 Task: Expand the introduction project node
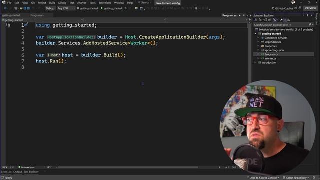click(x=255, y=63)
